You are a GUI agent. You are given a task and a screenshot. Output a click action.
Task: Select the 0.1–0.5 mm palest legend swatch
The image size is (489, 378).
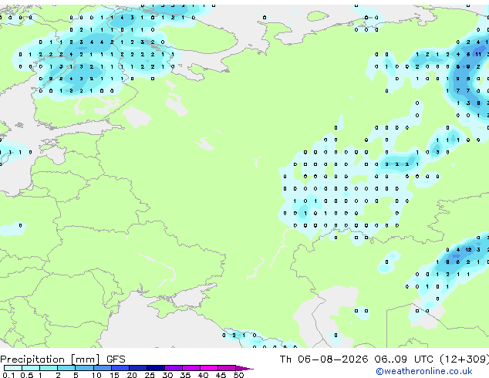click(x=13, y=368)
